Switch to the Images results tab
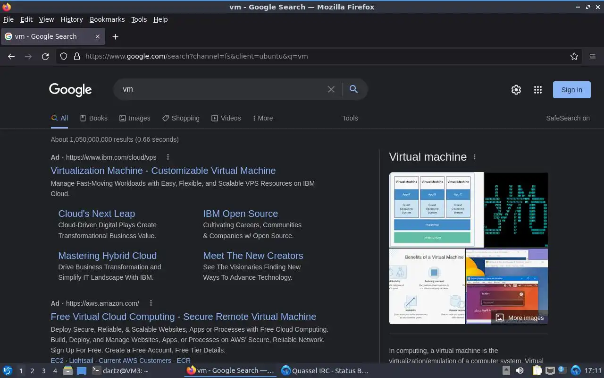604x378 pixels. click(x=134, y=118)
